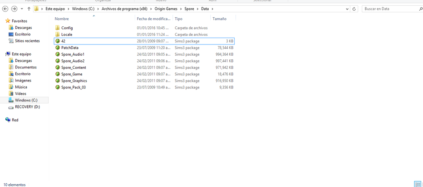Select the Locale folder icon

click(x=57, y=35)
